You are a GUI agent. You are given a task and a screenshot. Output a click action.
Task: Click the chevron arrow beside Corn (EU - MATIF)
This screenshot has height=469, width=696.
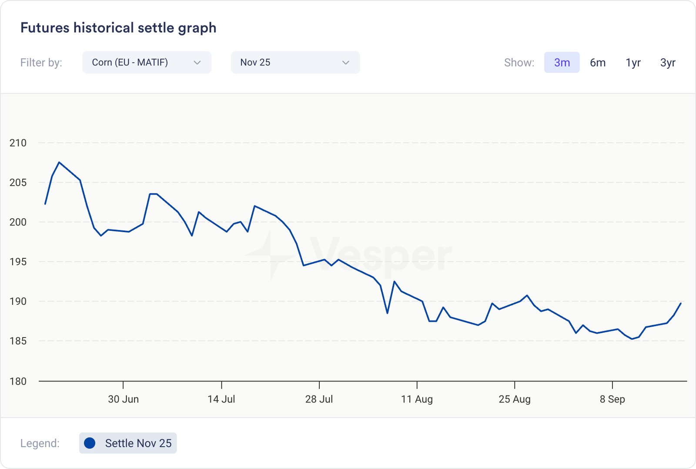coord(197,63)
